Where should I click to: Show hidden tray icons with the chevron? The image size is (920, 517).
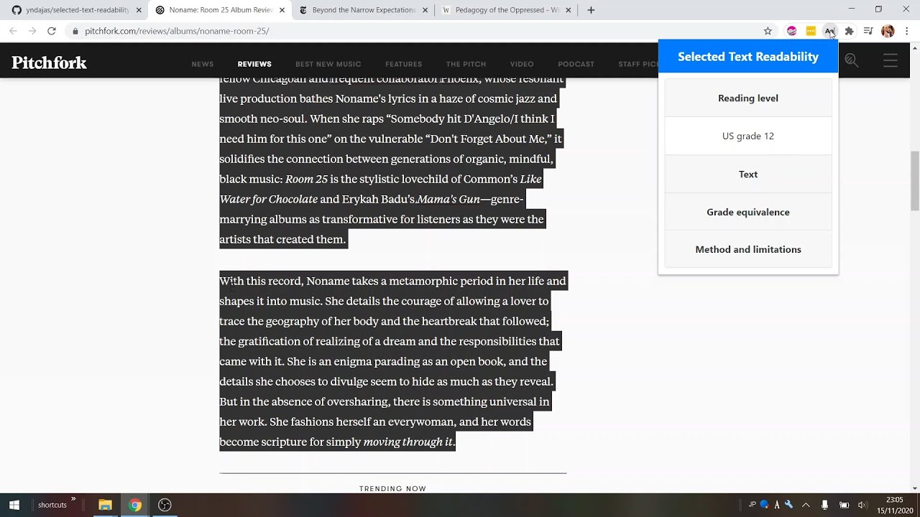pyautogui.click(x=806, y=505)
